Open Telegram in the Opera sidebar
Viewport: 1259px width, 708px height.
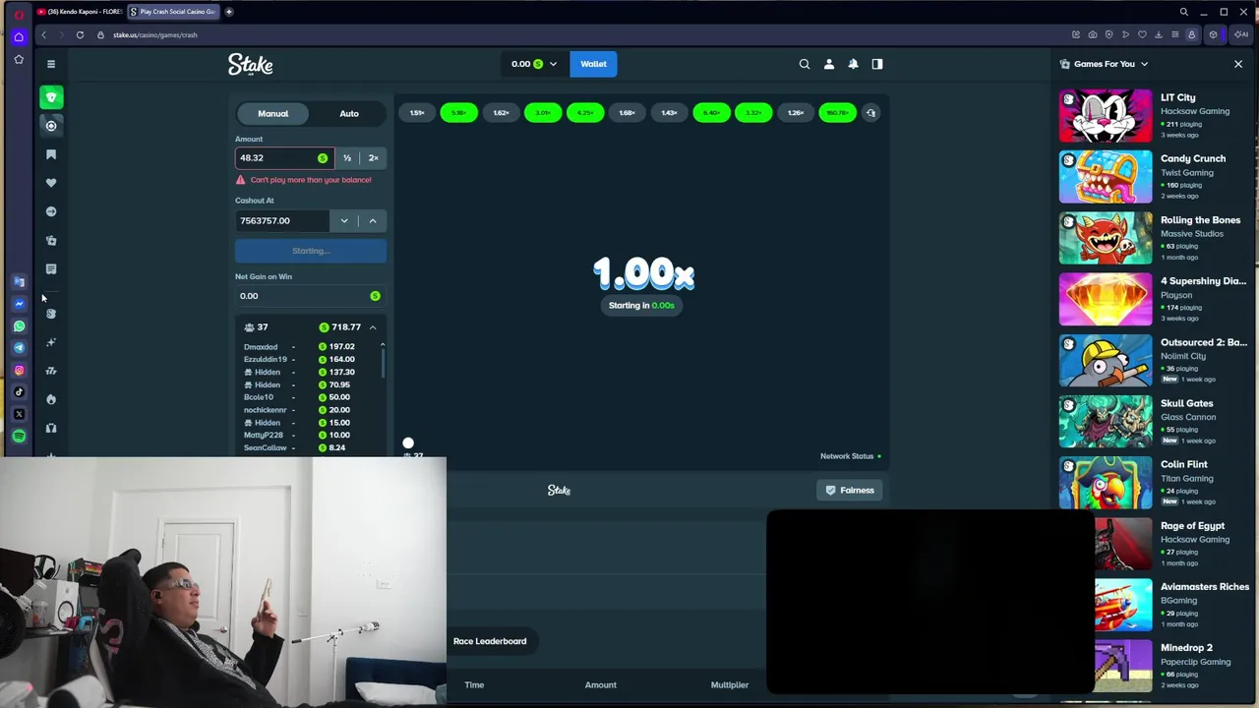19,347
